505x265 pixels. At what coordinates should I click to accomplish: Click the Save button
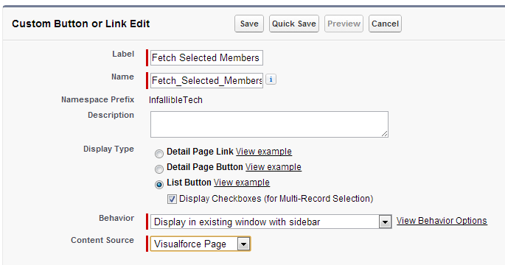[249, 24]
